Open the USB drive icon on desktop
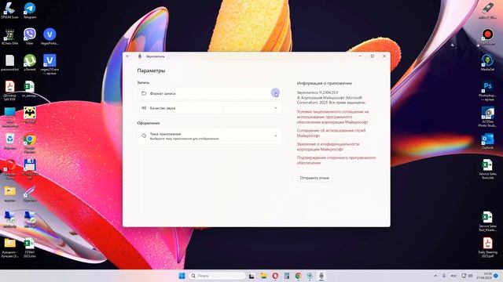Screen dimensions: 503x282 point(487,10)
